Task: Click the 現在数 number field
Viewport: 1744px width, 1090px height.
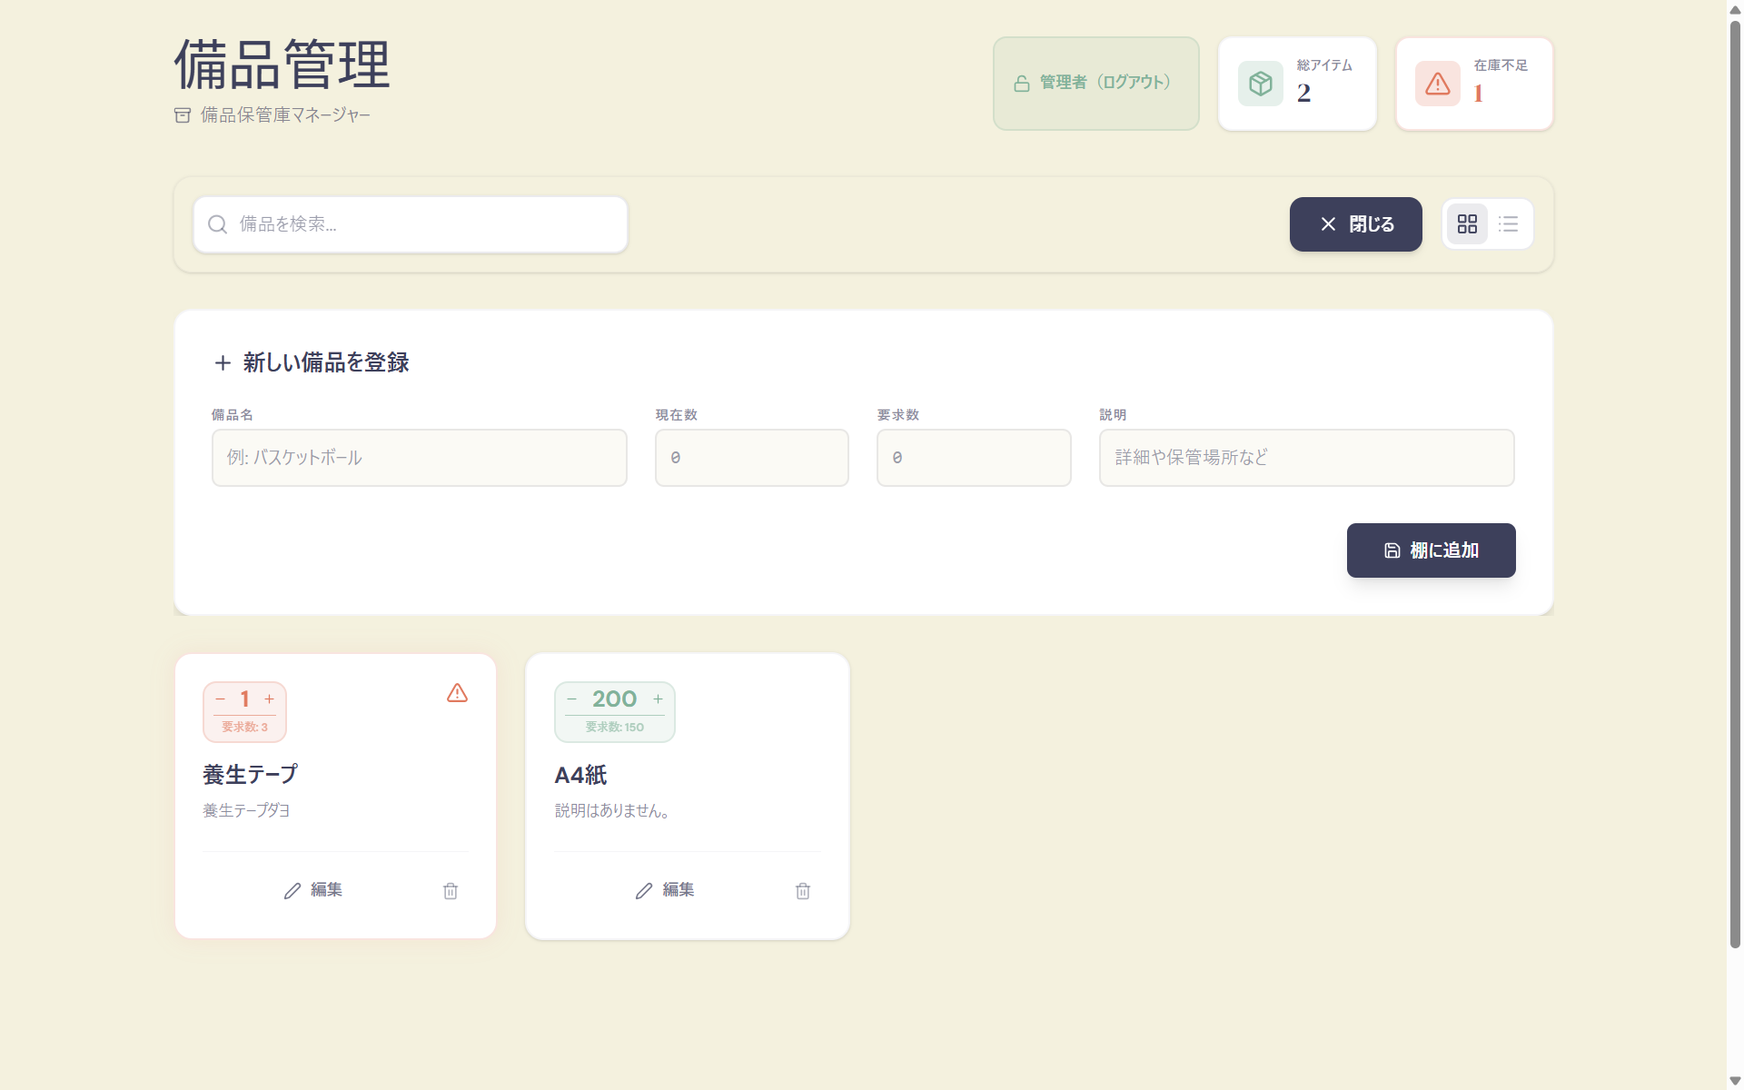Action: (751, 458)
